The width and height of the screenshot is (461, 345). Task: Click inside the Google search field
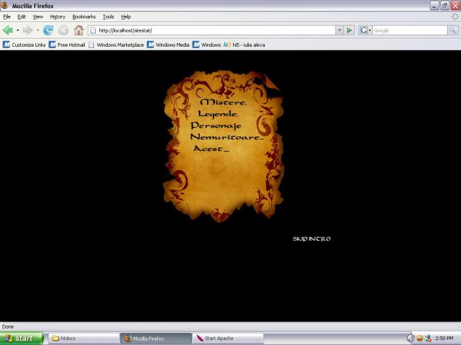point(408,30)
